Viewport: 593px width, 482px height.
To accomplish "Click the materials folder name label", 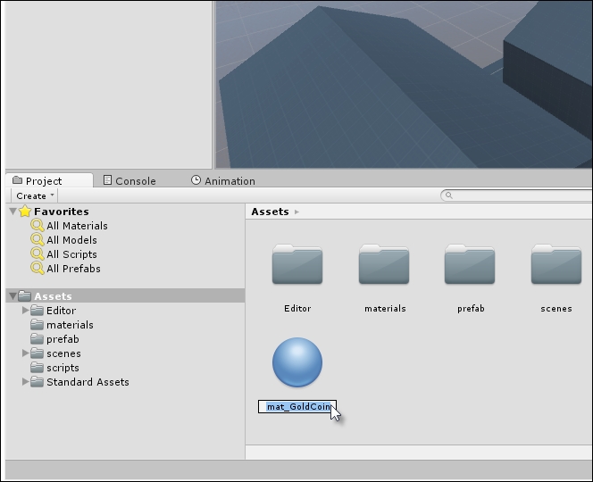I will point(385,309).
